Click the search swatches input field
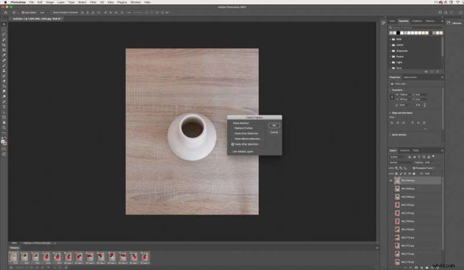This screenshot has width=464, height=270. click(416, 27)
